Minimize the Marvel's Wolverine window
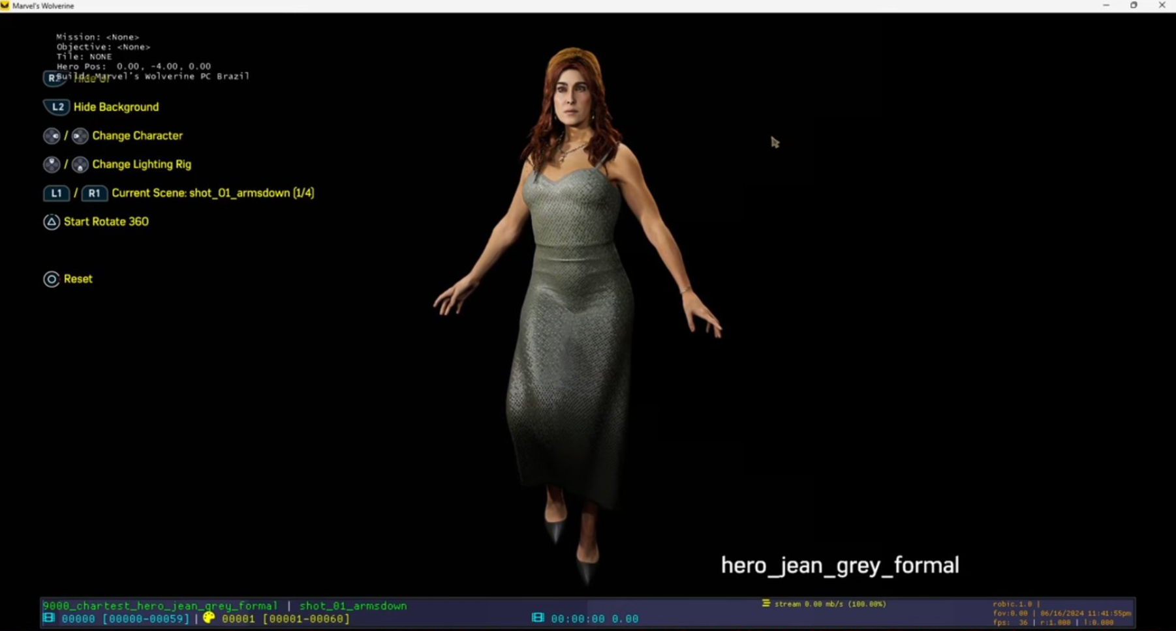Screen dimensions: 1176x631 tap(1106, 5)
